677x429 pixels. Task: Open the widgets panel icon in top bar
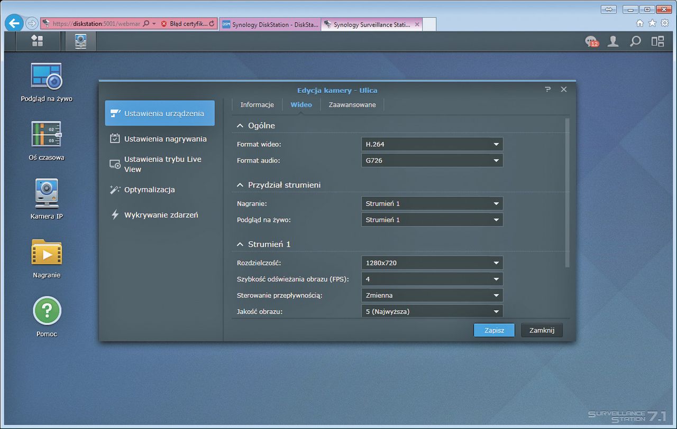pos(657,41)
